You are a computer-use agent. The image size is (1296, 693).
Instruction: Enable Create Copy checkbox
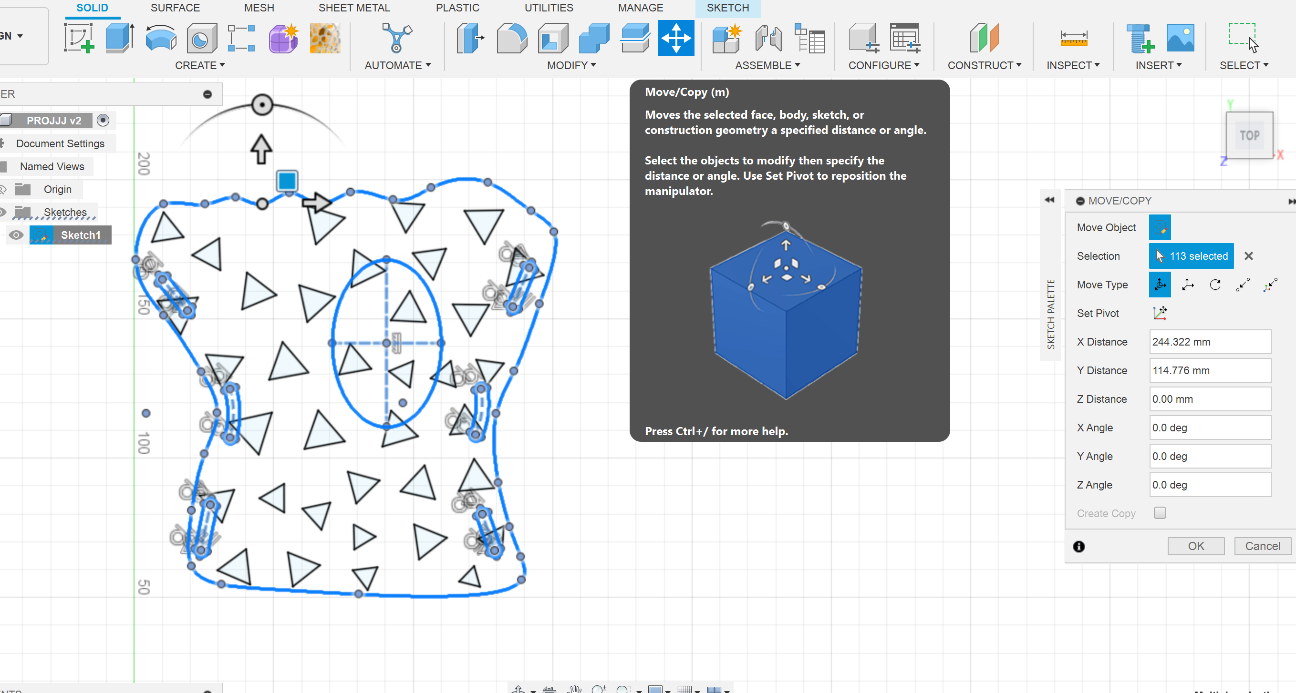click(1160, 513)
